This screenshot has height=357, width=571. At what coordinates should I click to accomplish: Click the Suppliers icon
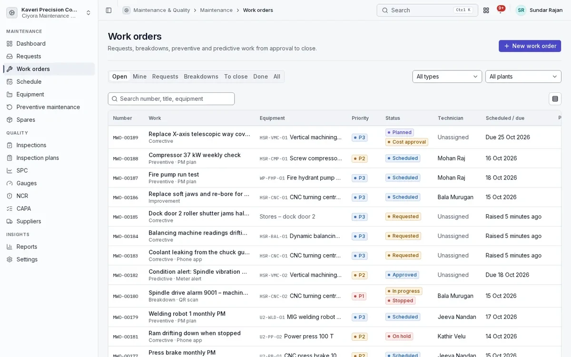10,221
